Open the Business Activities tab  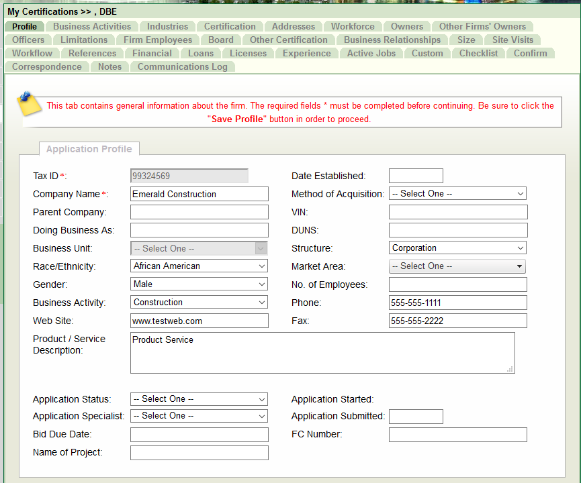(92, 27)
